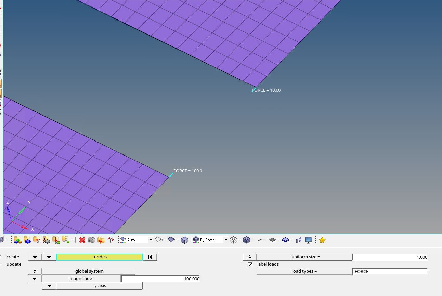
Task: Click the blue monitor display icon
Action: click(308, 240)
